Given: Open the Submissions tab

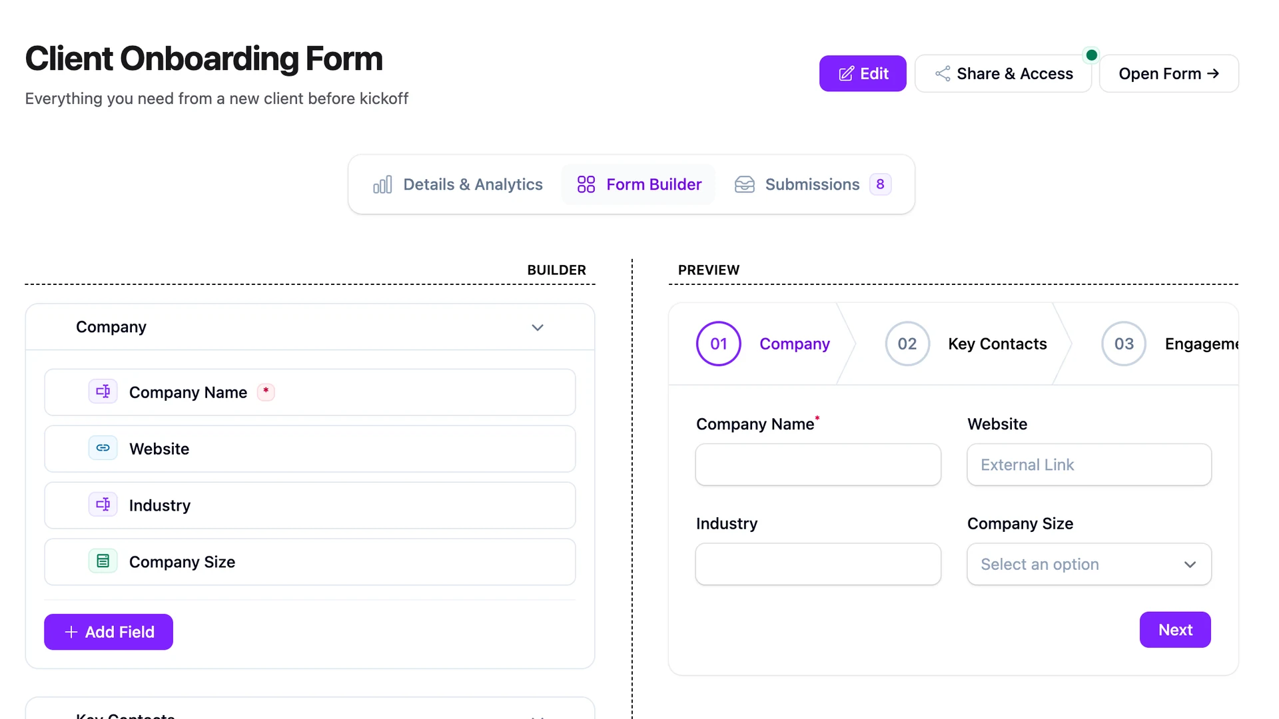Looking at the screenshot, I should [x=812, y=184].
